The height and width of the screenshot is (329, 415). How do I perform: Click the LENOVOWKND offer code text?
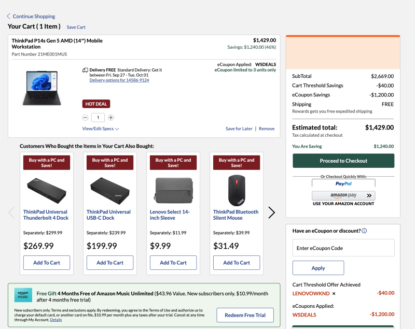[x=311, y=294]
